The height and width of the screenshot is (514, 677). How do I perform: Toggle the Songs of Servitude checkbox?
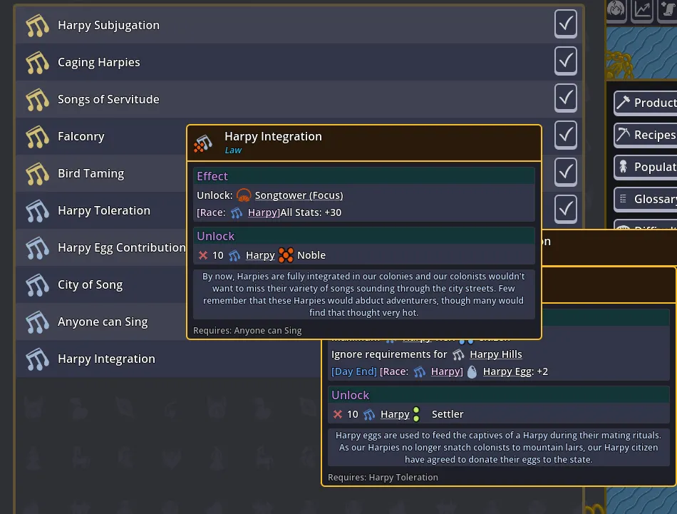click(566, 98)
